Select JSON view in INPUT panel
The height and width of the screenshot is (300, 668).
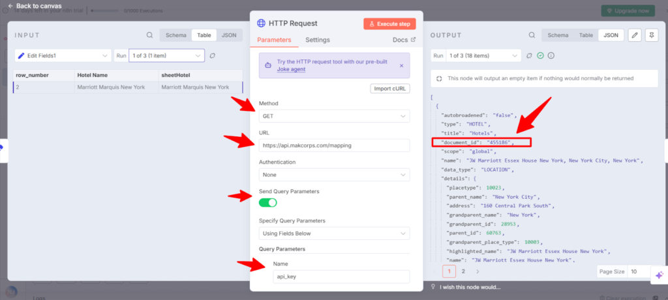click(x=229, y=35)
